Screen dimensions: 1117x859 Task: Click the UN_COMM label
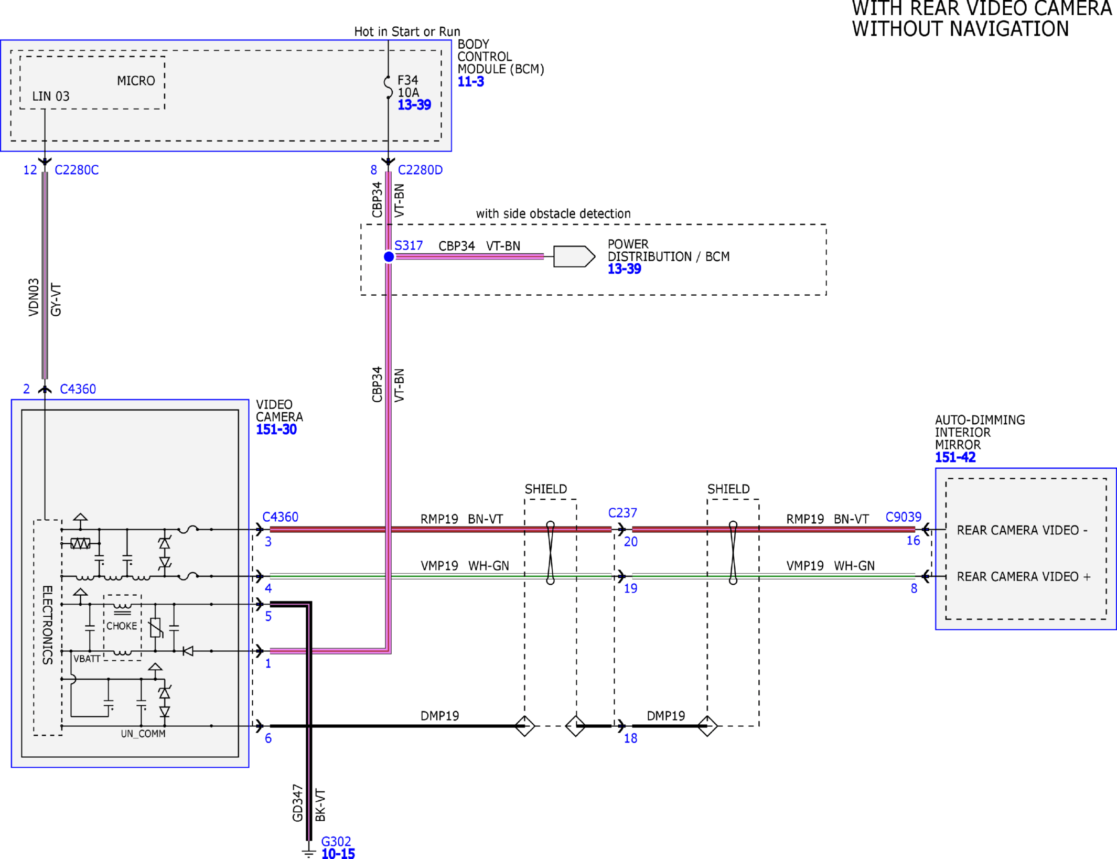pos(143,734)
